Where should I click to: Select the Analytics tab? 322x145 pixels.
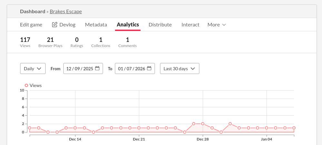(128, 25)
